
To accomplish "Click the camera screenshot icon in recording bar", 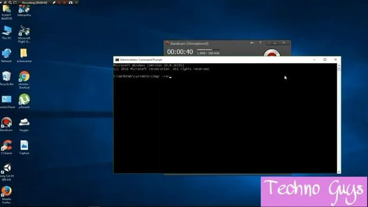I will click(70, 2).
